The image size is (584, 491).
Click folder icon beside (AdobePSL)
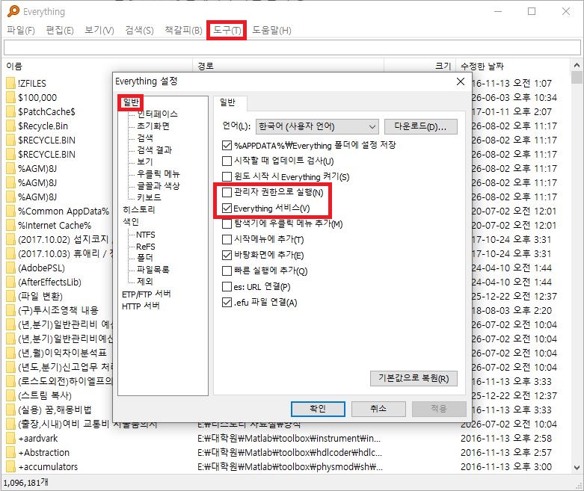[10, 268]
